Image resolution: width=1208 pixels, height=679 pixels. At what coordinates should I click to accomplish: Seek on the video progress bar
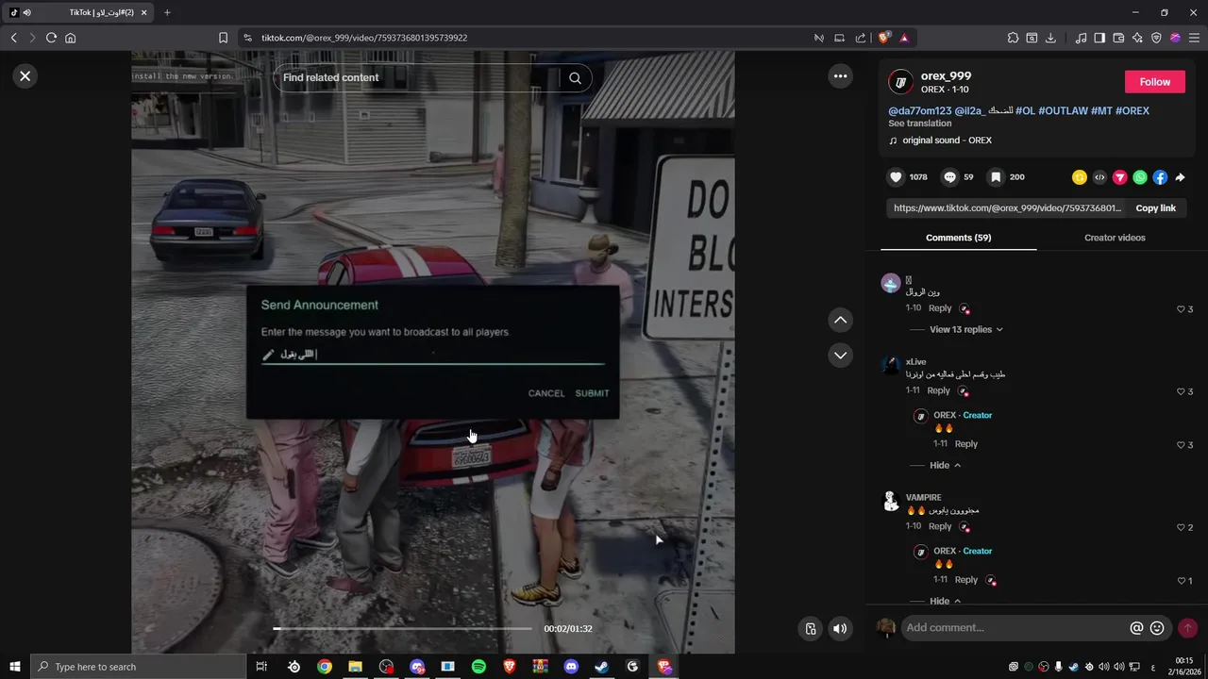point(403,628)
